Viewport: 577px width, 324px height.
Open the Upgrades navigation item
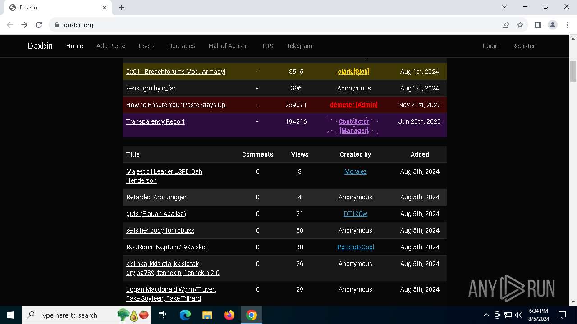click(x=181, y=46)
